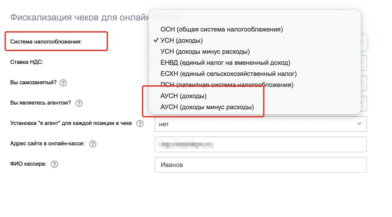
Task: Choose "ЕСХН (единый сельскохозяйственный налог)" option
Action: [228, 74]
